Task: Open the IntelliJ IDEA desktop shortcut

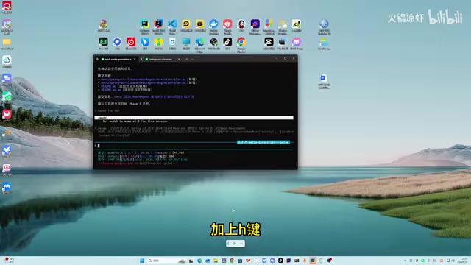Action: 158,26
